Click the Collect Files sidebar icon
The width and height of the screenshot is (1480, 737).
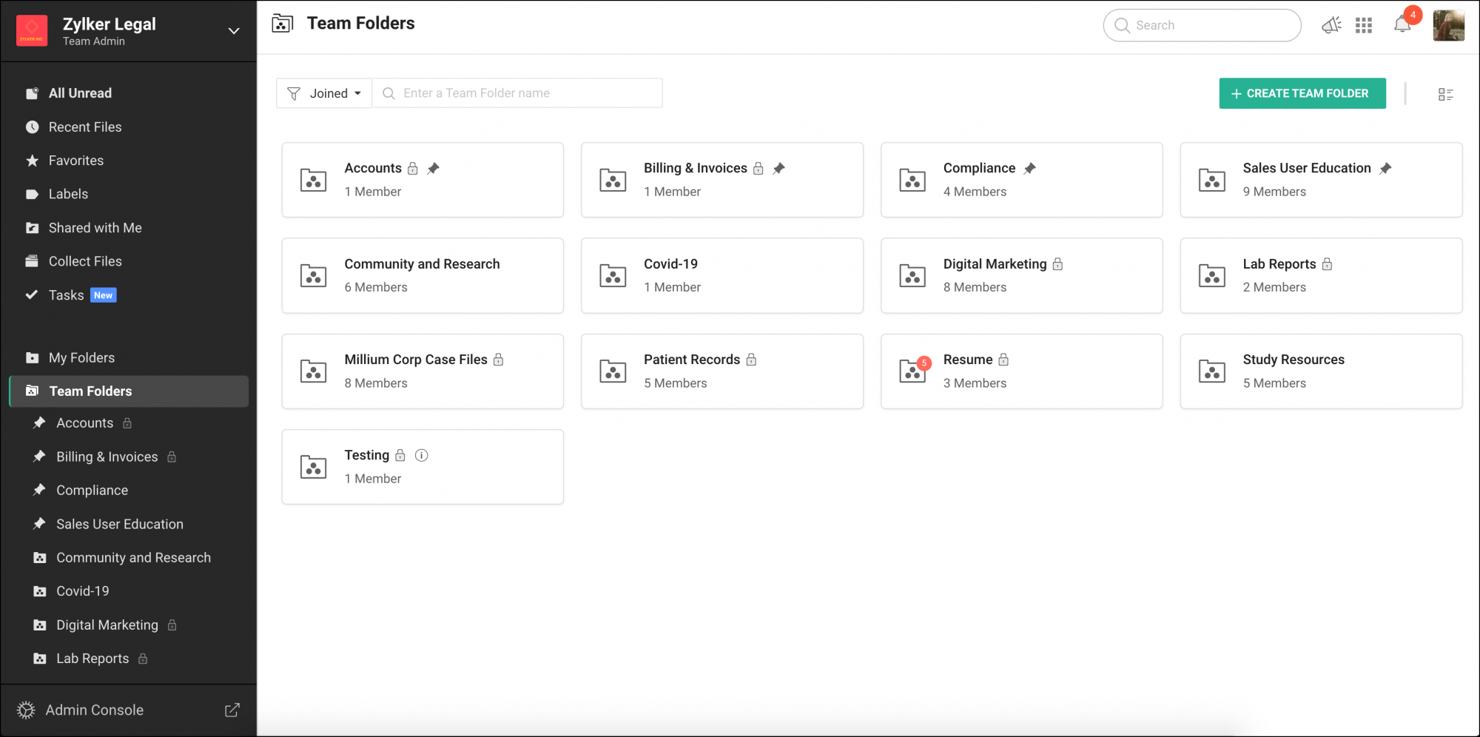pos(32,260)
